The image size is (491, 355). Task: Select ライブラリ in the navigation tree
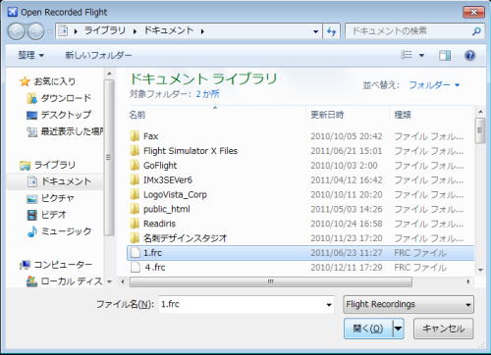[x=55, y=165]
